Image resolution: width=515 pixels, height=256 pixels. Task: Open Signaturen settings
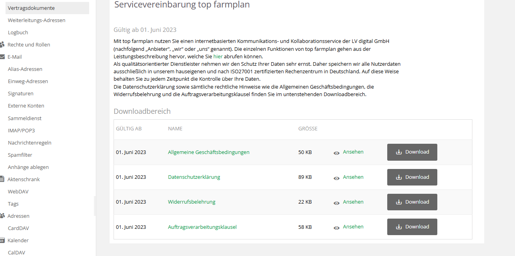pos(21,93)
